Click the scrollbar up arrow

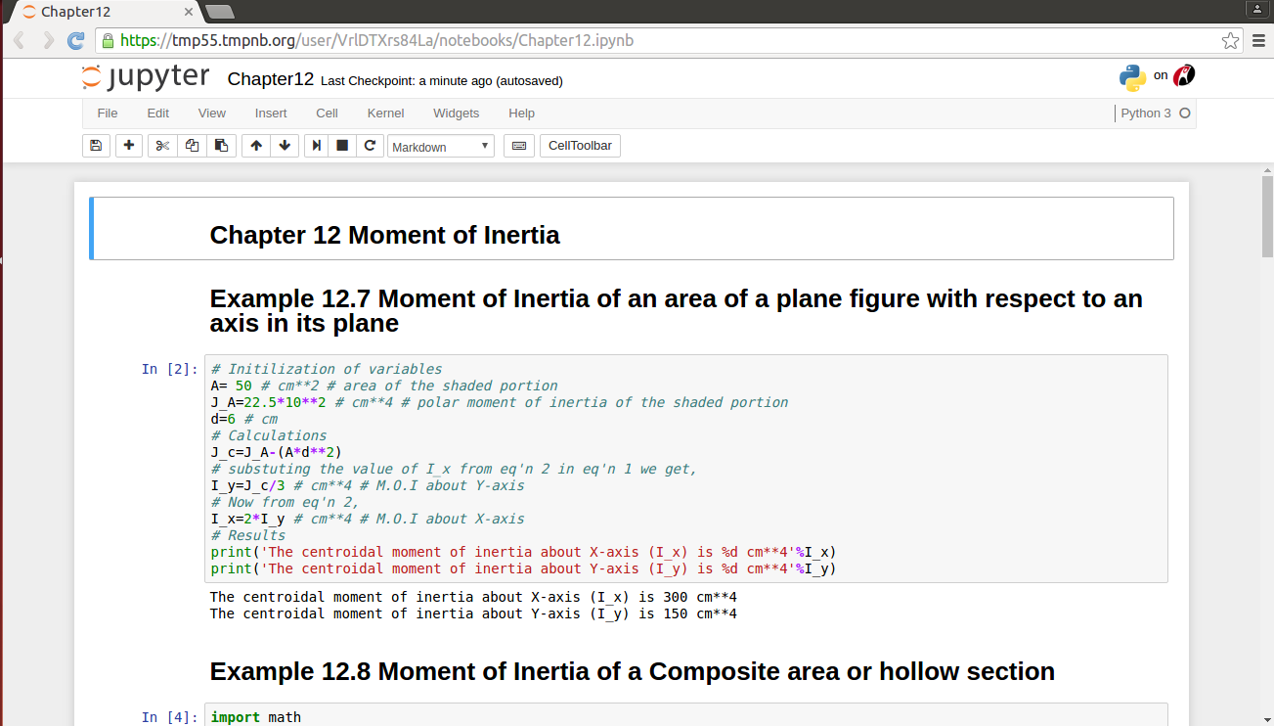click(1267, 169)
